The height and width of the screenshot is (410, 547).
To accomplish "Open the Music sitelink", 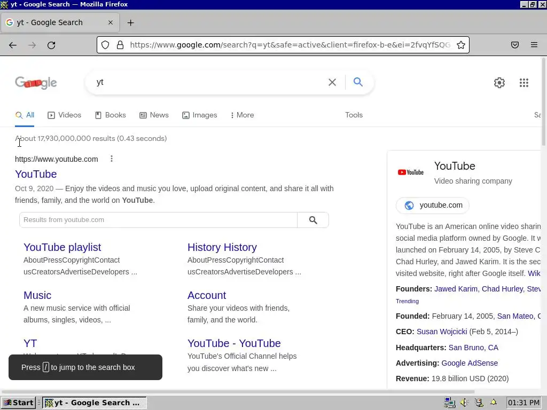I will [37, 295].
